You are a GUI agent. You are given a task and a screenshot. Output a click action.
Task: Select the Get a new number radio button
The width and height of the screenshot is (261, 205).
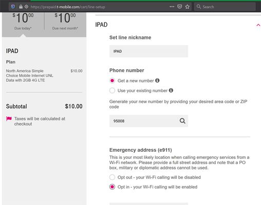click(112, 80)
